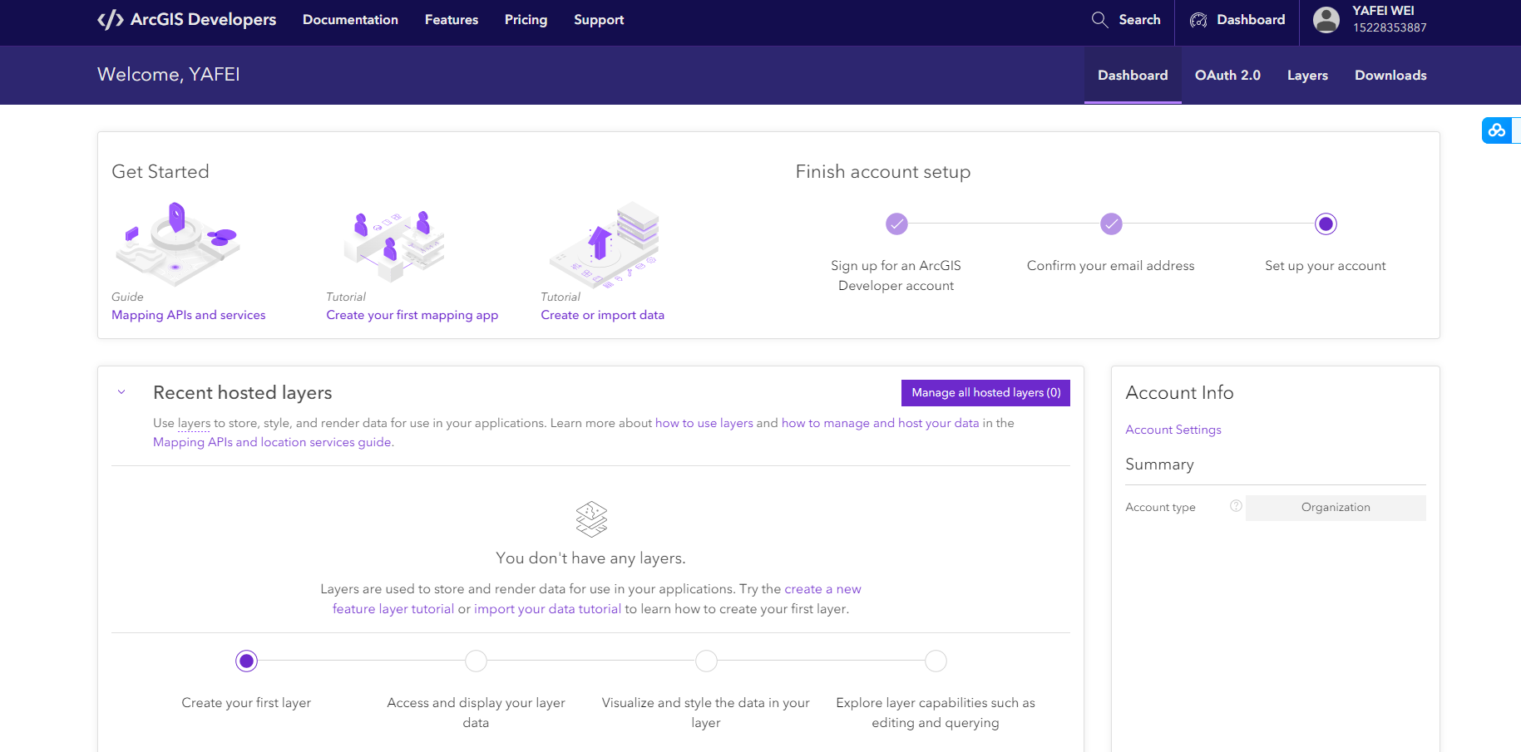The height and width of the screenshot is (752, 1521).
Task: Click the ArcGIS Developers code logo icon
Action: [111, 20]
